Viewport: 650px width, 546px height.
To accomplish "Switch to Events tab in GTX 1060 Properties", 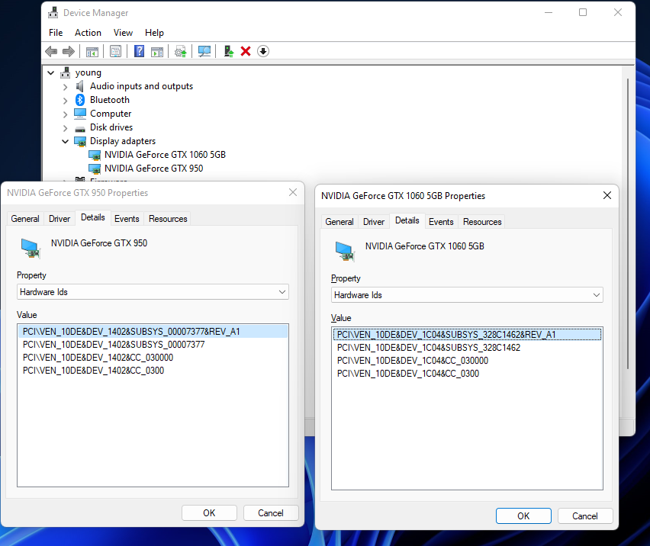I will pyautogui.click(x=441, y=222).
